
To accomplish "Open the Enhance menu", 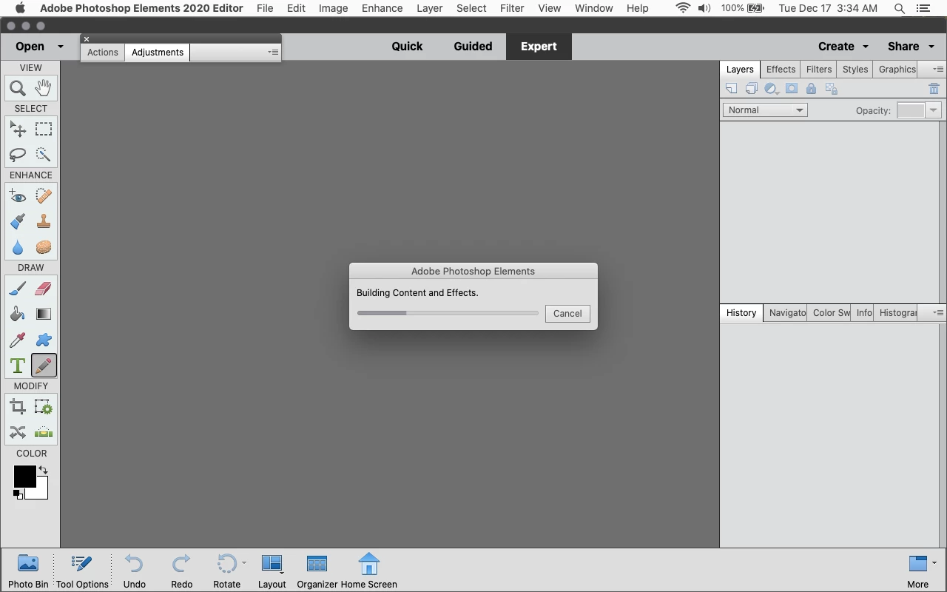I will pyautogui.click(x=382, y=8).
